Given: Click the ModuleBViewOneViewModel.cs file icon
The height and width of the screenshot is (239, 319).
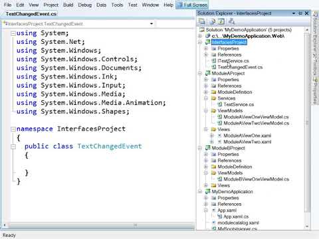Looking at the screenshot, I should click(220, 179).
